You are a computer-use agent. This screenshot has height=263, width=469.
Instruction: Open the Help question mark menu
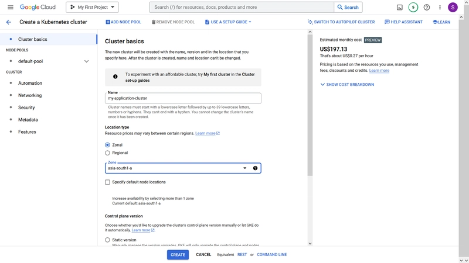click(427, 8)
